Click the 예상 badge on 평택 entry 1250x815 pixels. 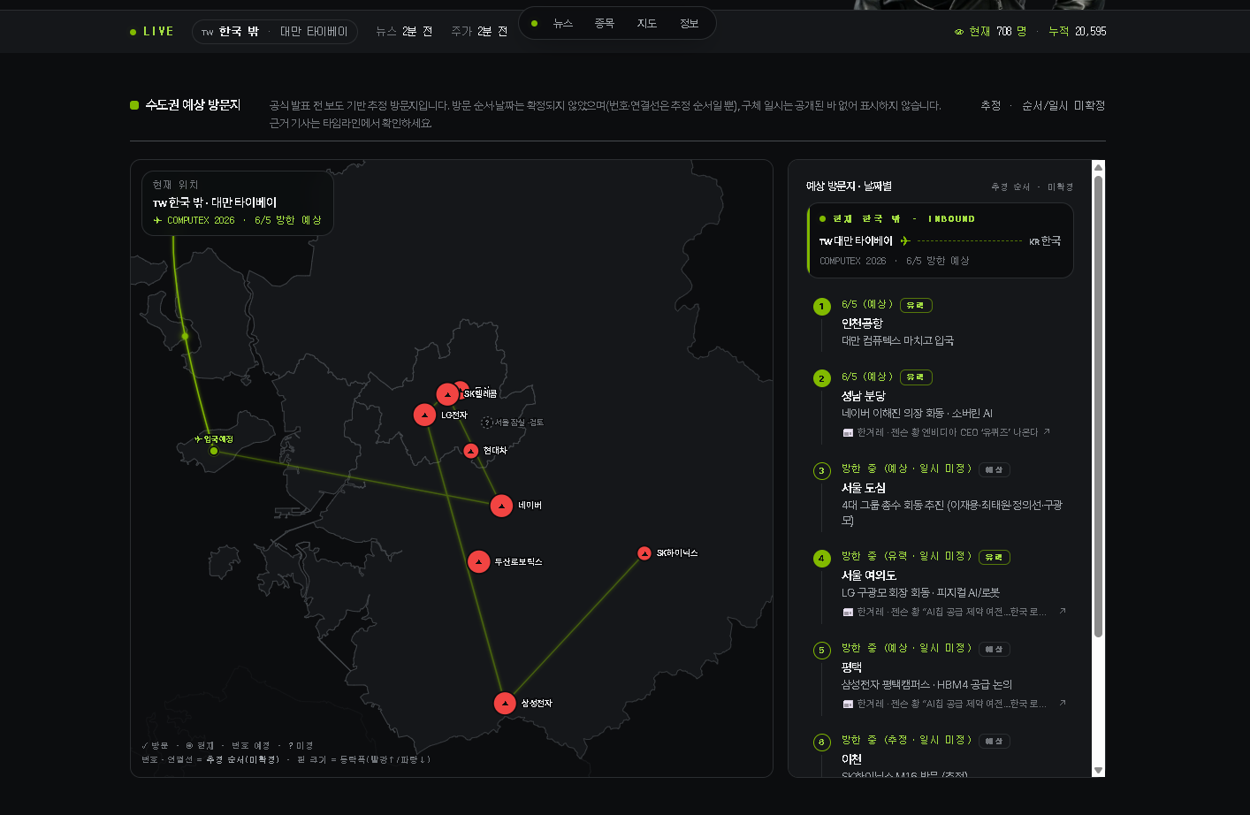click(995, 649)
